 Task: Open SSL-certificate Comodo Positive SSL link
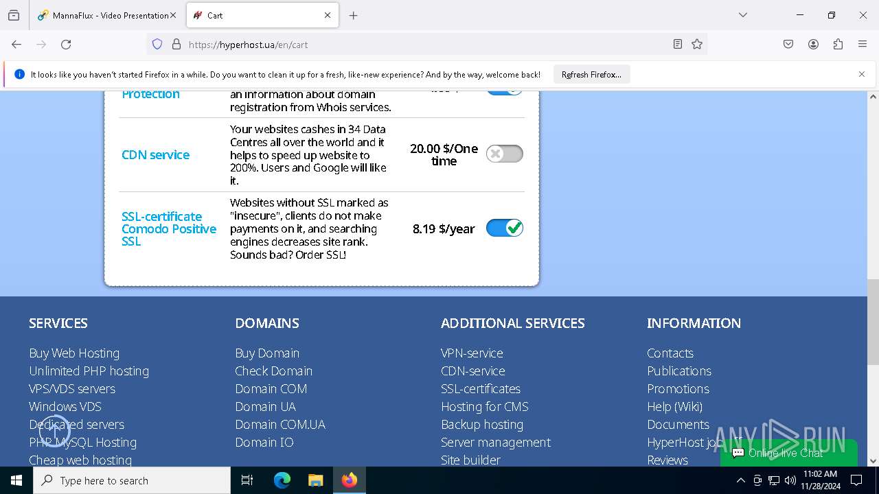click(169, 228)
